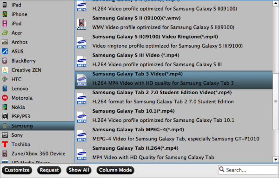The width and height of the screenshot is (279, 178).
Task: Click the search magnifier icon
Action: [x=222, y=170]
